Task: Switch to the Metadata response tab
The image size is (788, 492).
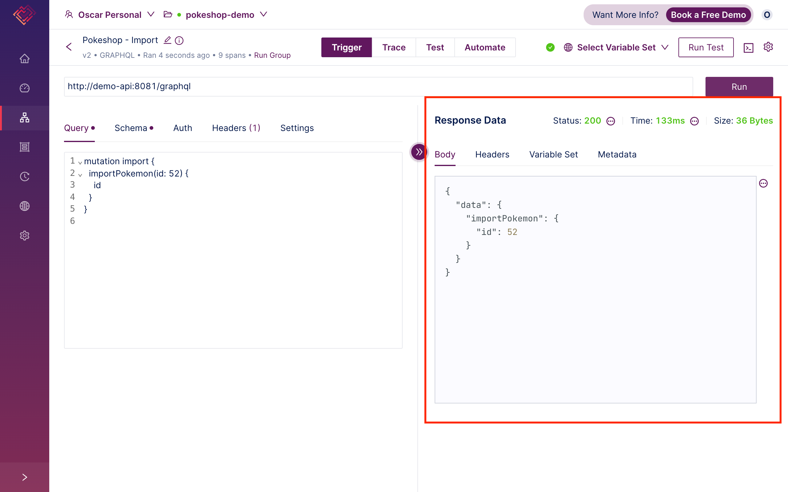Action: [x=617, y=154]
